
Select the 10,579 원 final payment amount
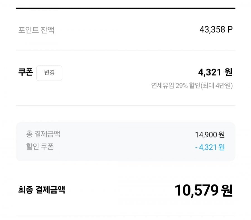coord(203,190)
